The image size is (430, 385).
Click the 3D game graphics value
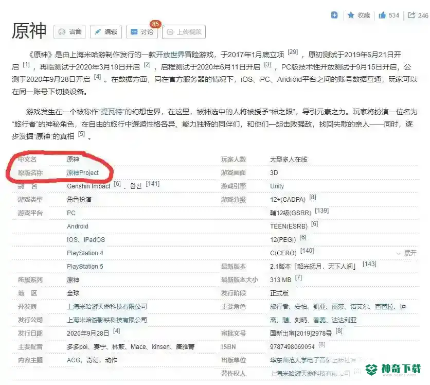pyautogui.click(x=274, y=172)
